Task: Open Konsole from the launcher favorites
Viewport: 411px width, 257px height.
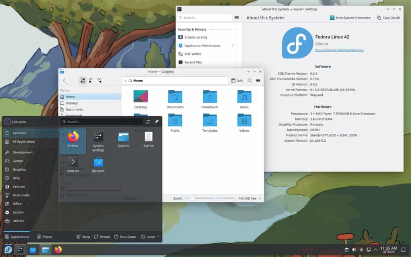Action: click(73, 165)
